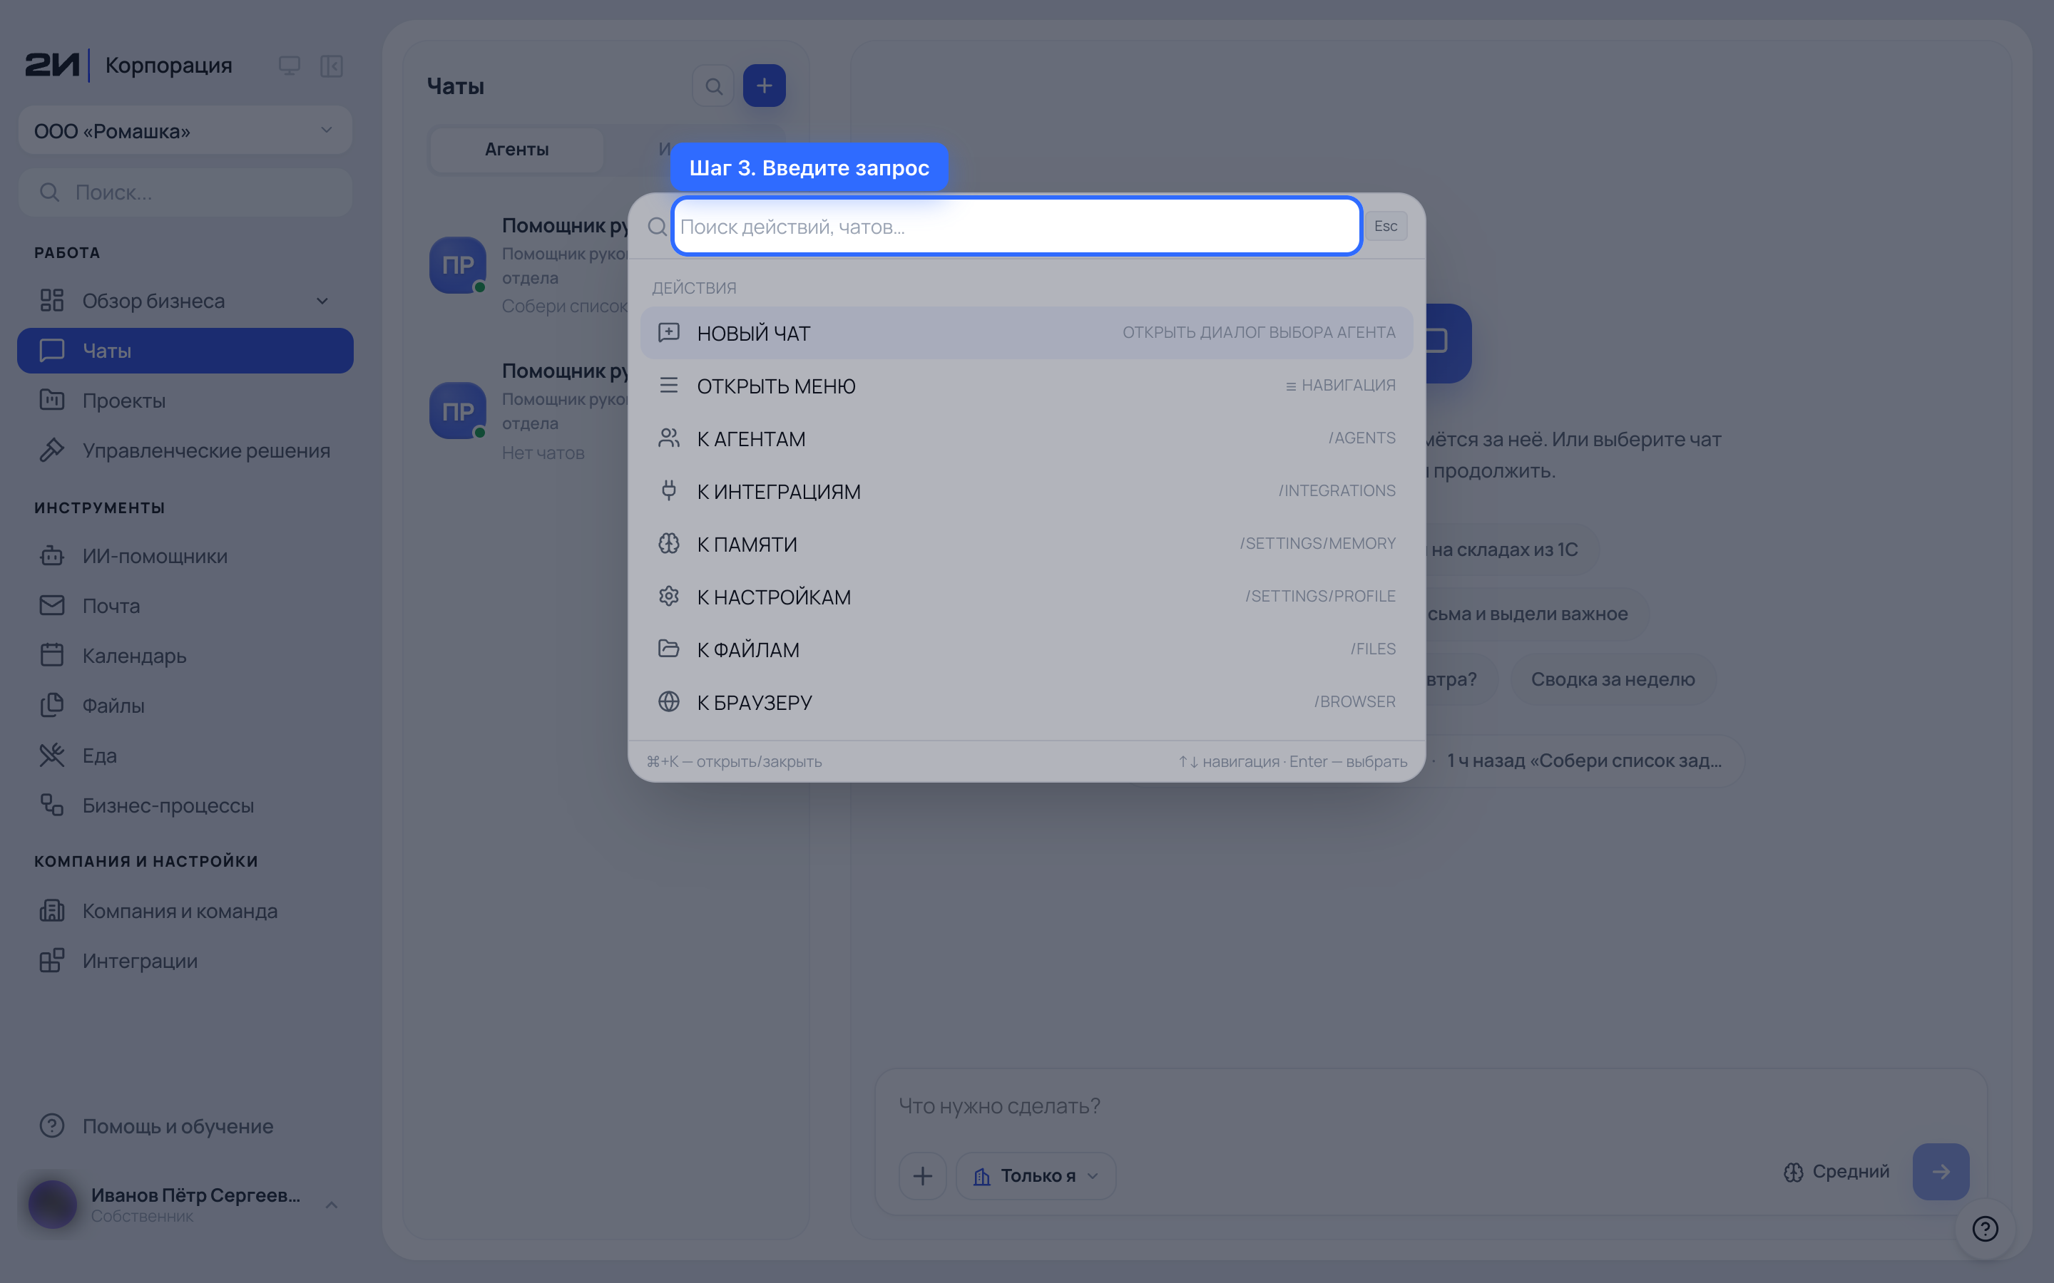Open «Календарь» in the sidebar
This screenshot has height=1283, width=2054.
[x=185, y=656]
